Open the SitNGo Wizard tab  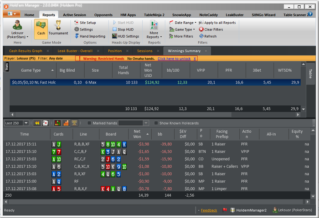click(x=263, y=15)
